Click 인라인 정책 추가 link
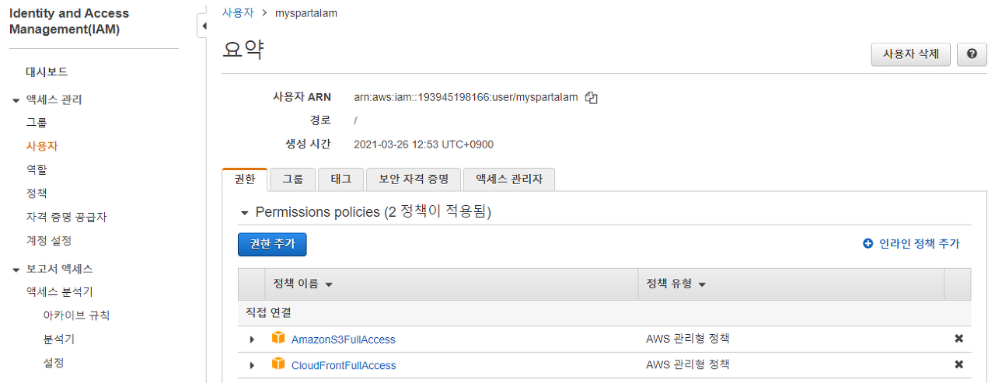 tap(920, 244)
